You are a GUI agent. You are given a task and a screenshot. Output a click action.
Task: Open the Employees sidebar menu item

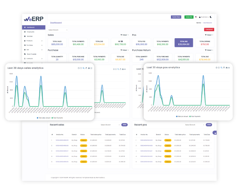(30, 32)
